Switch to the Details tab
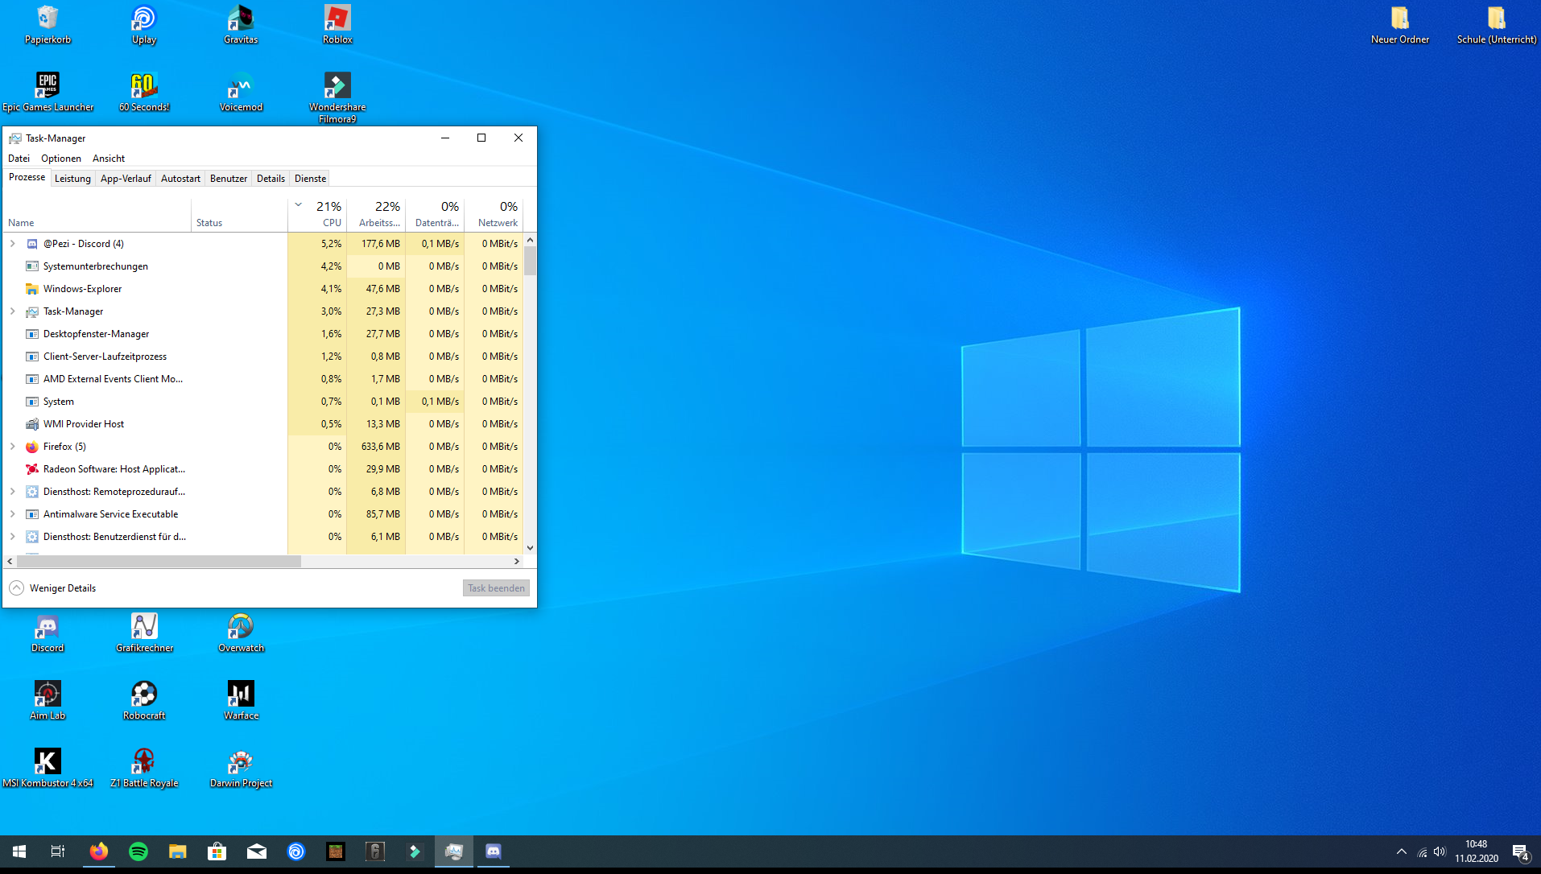Viewport: 1541px width, 874px height. pyautogui.click(x=271, y=179)
